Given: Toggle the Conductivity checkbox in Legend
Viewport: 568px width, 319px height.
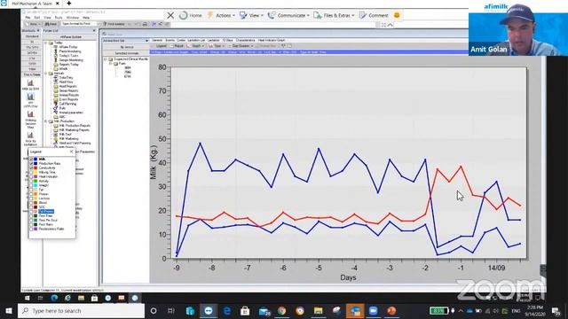Looking at the screenshot, I should pyautogui.click(x=31, y=167).
